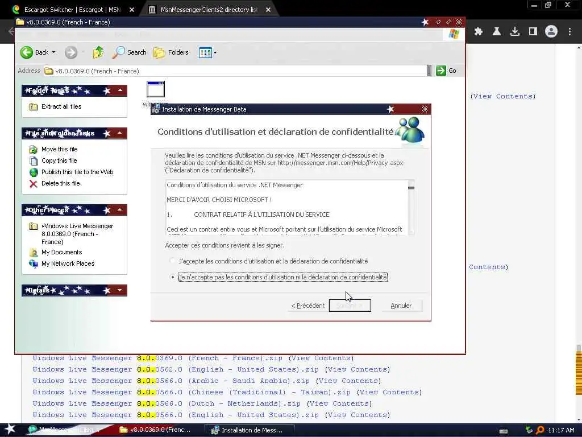Open browser Downloads icon
This screenshot has width=582, height=437.
(515, 32)
